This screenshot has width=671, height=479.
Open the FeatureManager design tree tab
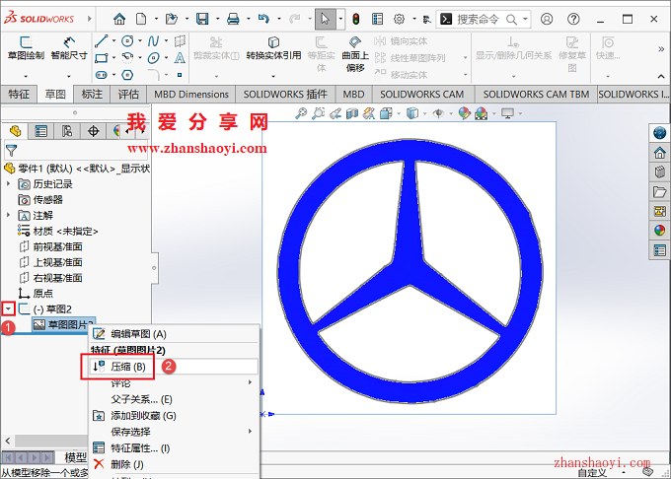point(16,130)
